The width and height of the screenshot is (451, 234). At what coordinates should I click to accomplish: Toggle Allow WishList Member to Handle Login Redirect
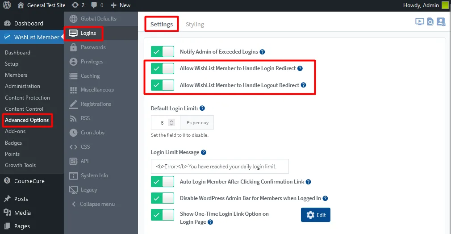163,68
